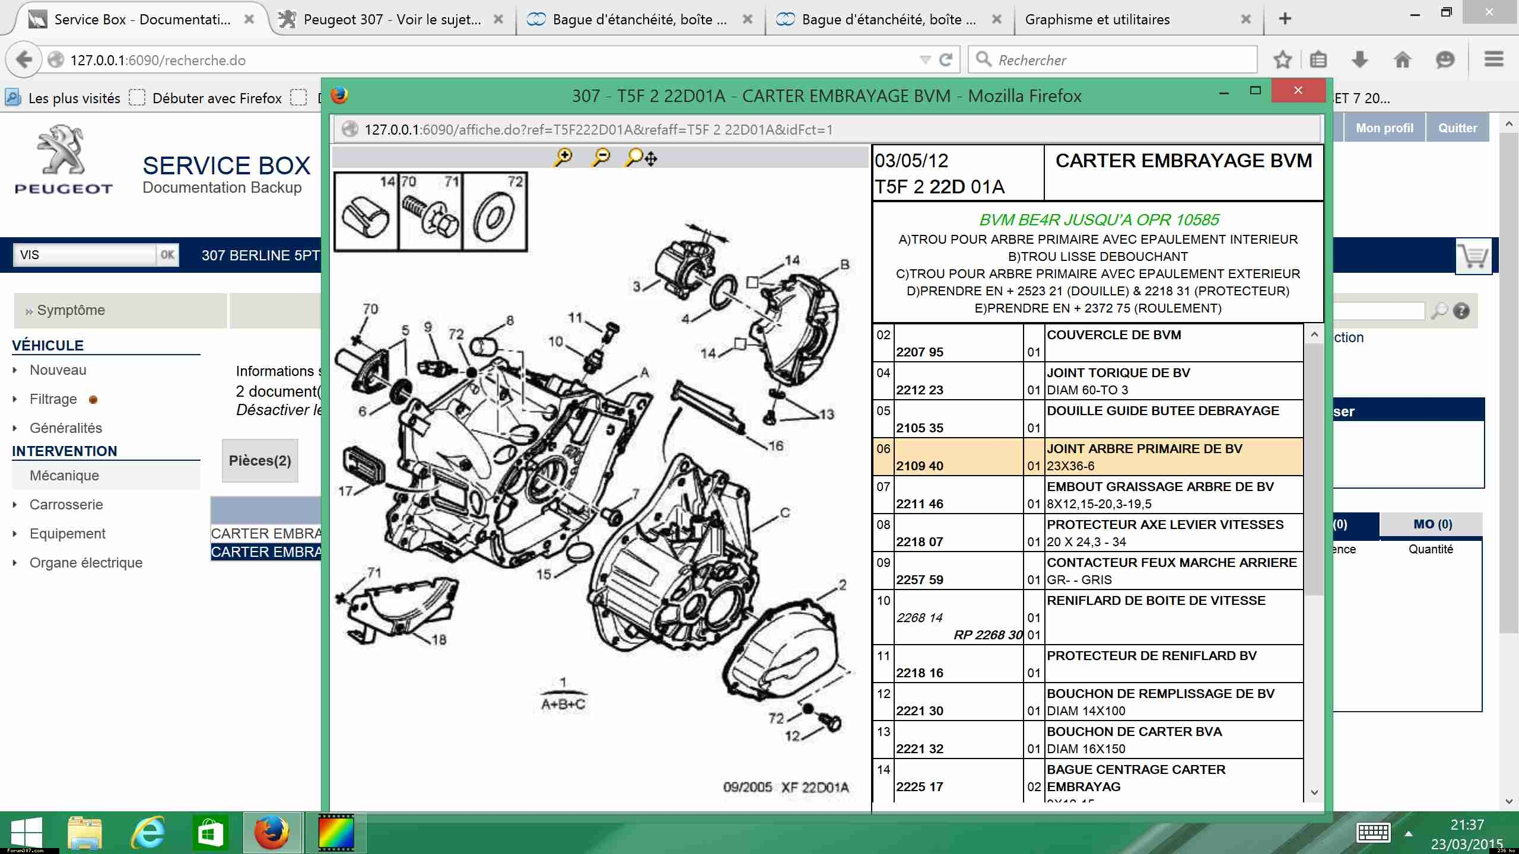This screenshot has width=1519, height=854.
Task: Select row 2109 40 JOINT ARBRE PRIMAIRE
Action: 1088,457
